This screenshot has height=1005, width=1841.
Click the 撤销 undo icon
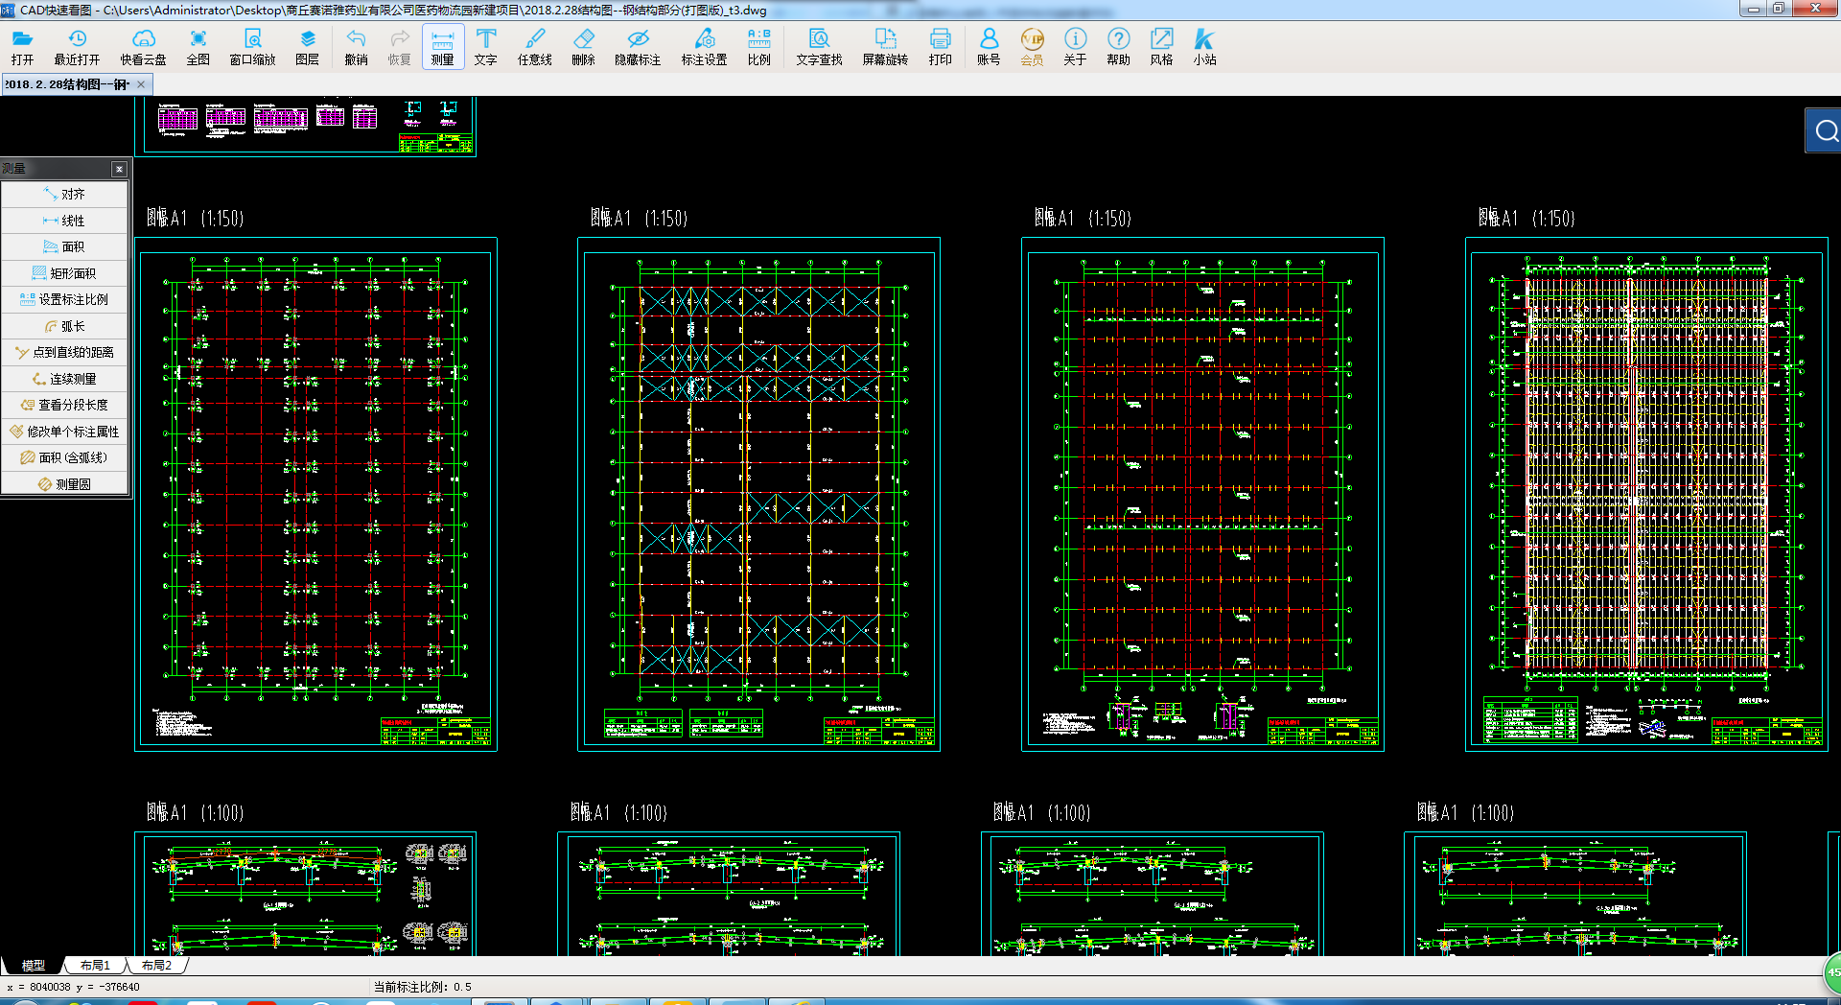point(356,47)
